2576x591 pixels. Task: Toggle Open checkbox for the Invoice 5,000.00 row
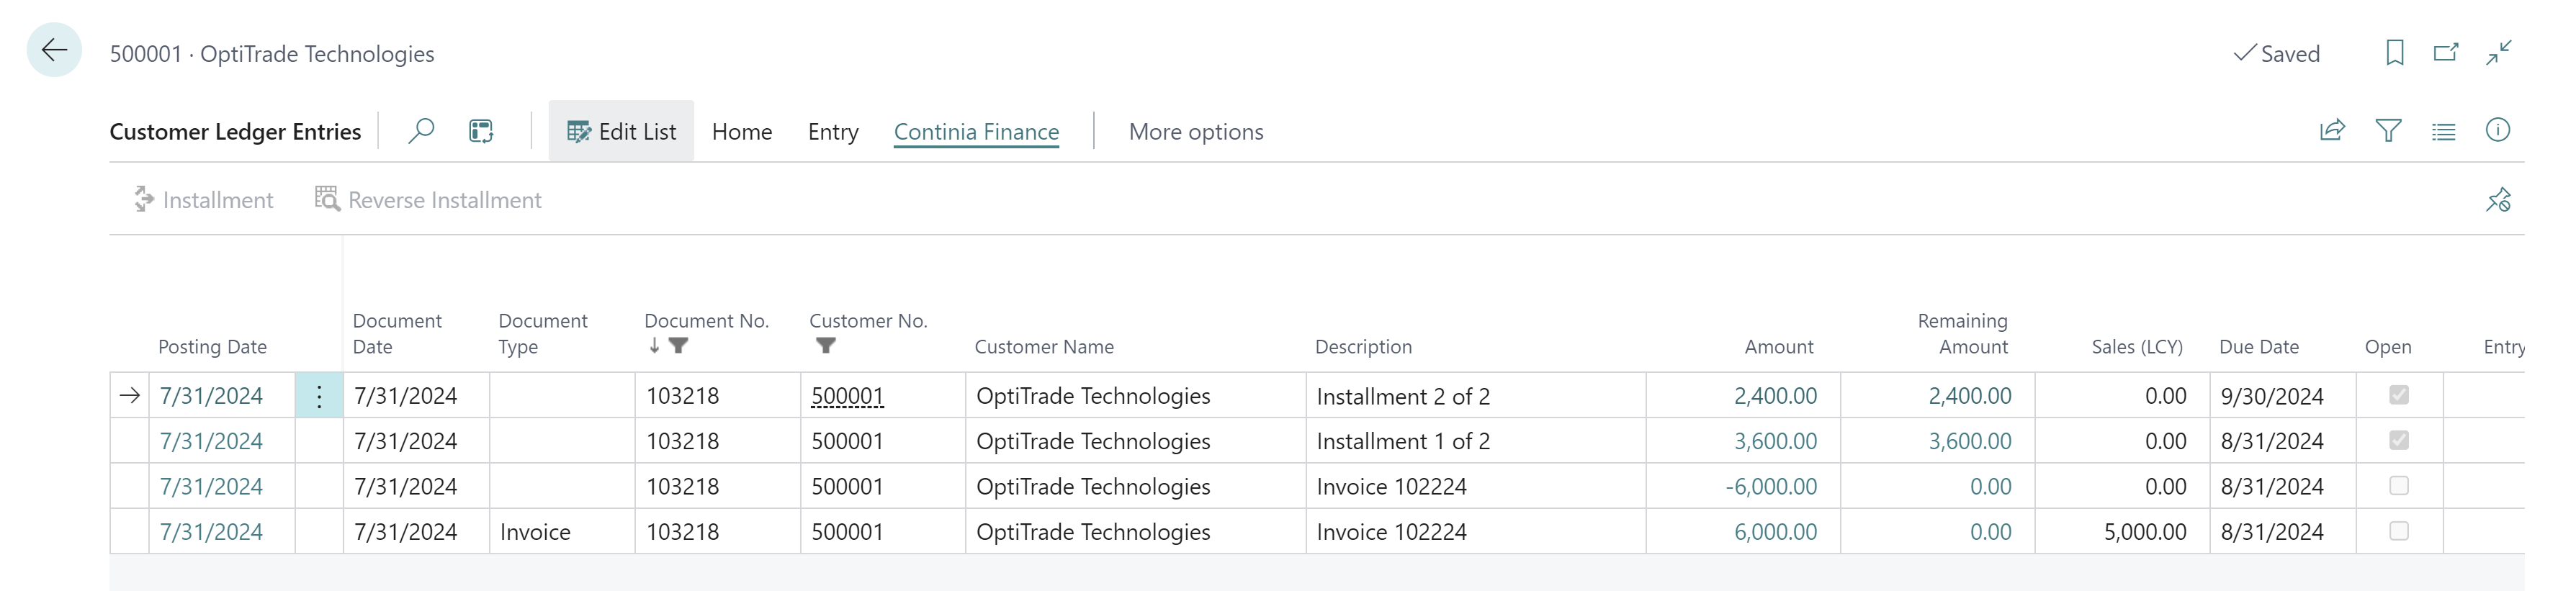pos(2398,531)
